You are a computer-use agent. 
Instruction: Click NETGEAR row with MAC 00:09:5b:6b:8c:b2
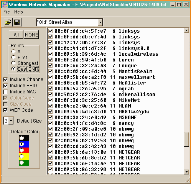click(x=97, y=158)
